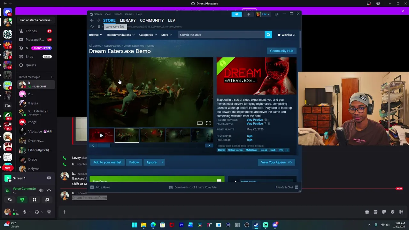Show hidden tray icons chevron
The height and width of the screenshot is (230, 409).
click(x=369, y=225)
